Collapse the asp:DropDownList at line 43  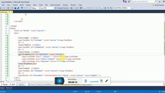pyautogui.click(x=9, y=55)
